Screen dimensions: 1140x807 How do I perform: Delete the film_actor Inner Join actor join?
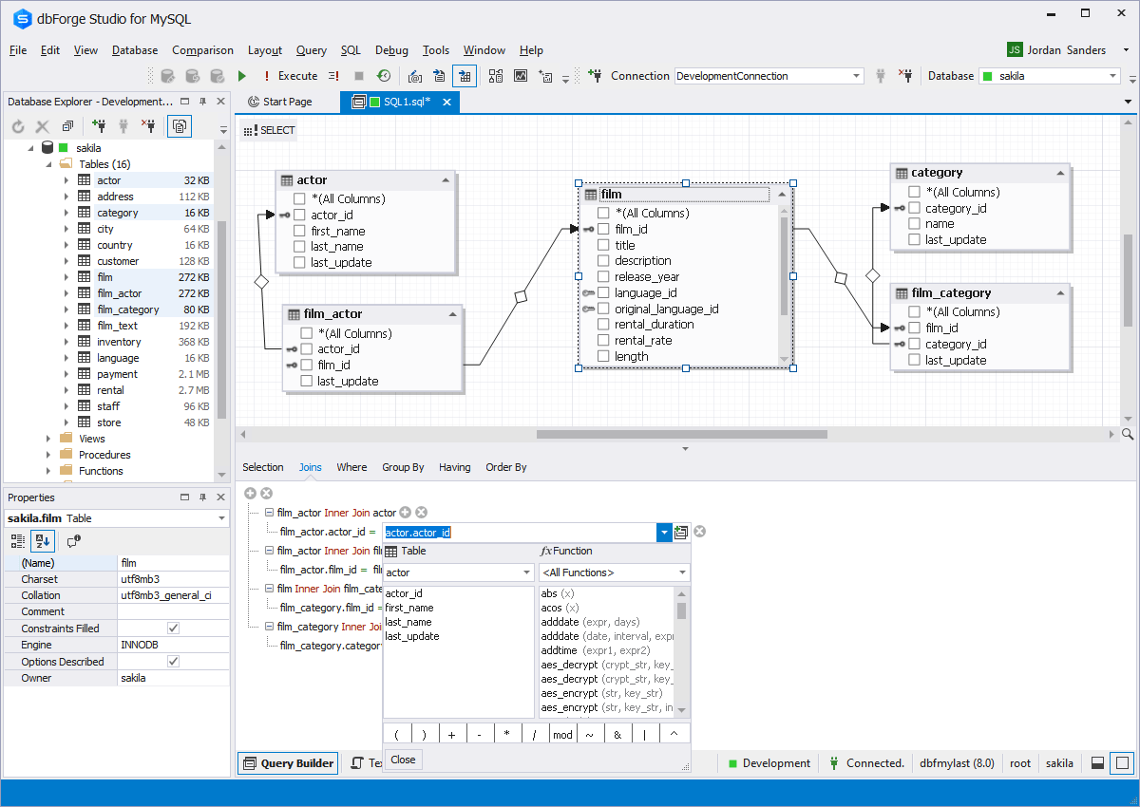[x=421, y=512]
